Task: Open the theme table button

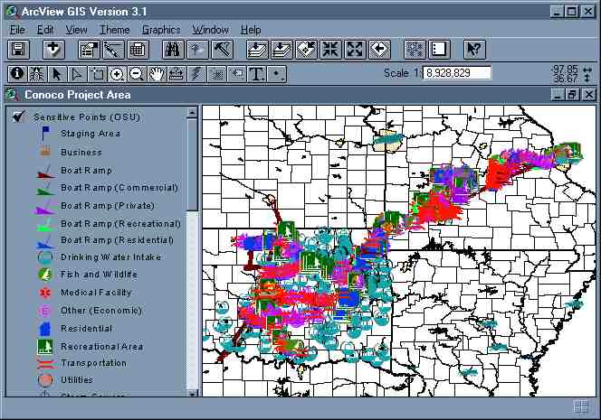Action: click(x=138, y=50)
